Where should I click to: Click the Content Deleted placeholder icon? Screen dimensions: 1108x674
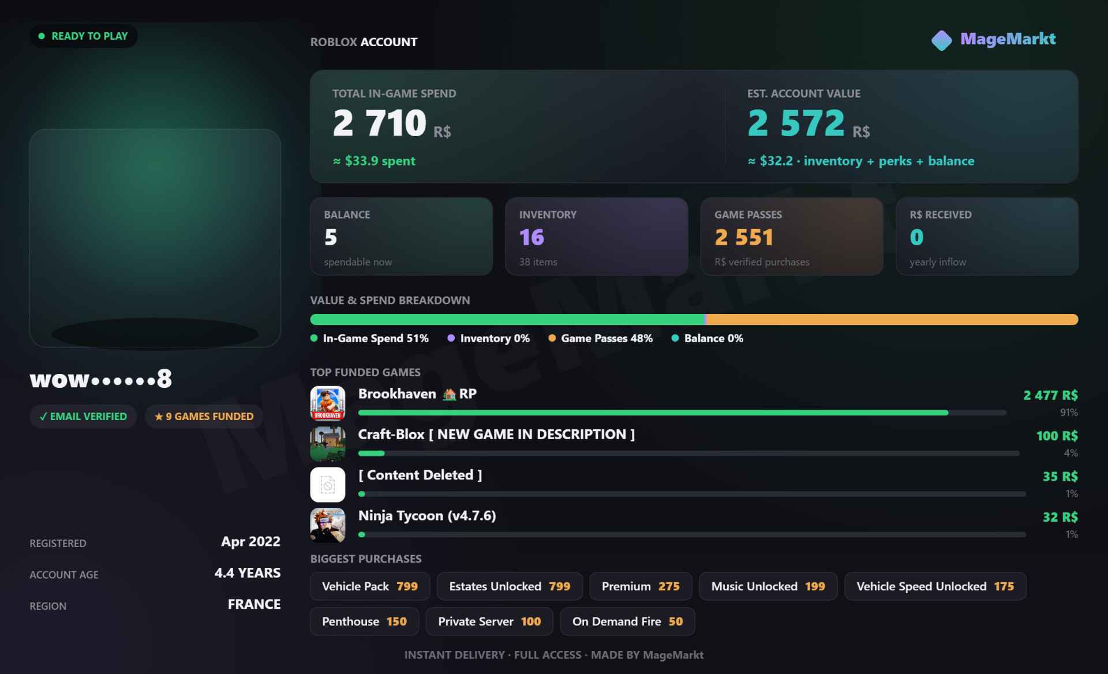pos(328,484)
